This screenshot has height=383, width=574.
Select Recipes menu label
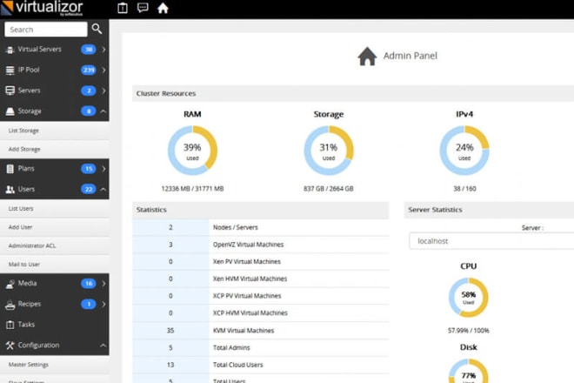click(30, 304)
